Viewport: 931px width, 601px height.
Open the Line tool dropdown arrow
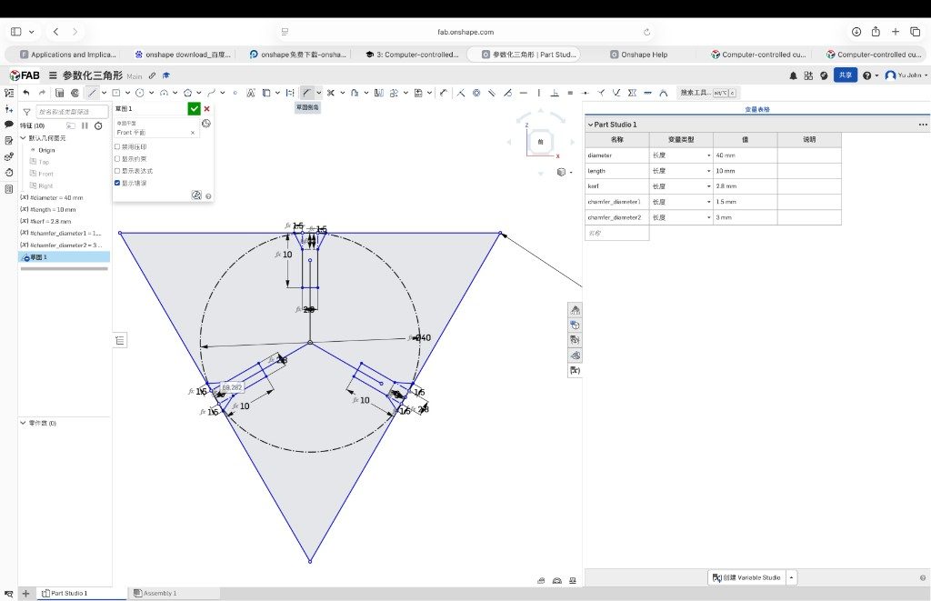click(x=104, y=93)
